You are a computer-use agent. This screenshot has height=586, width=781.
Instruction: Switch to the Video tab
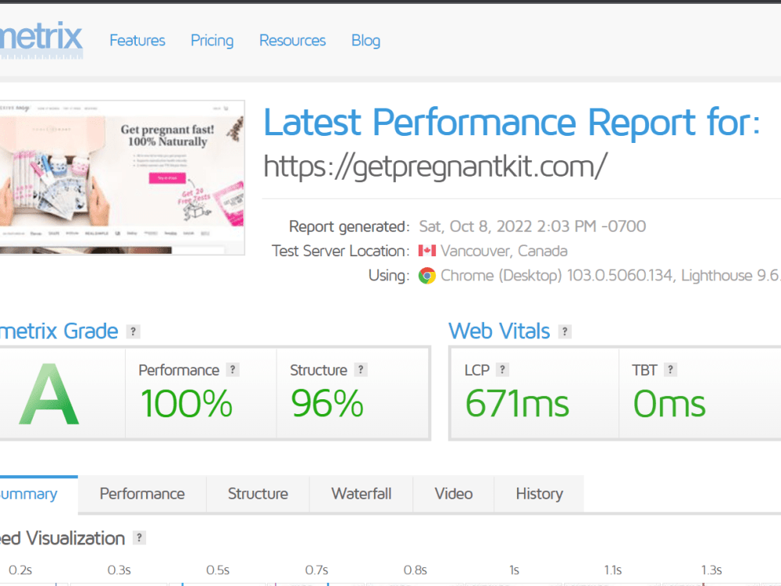click(453, 494)
